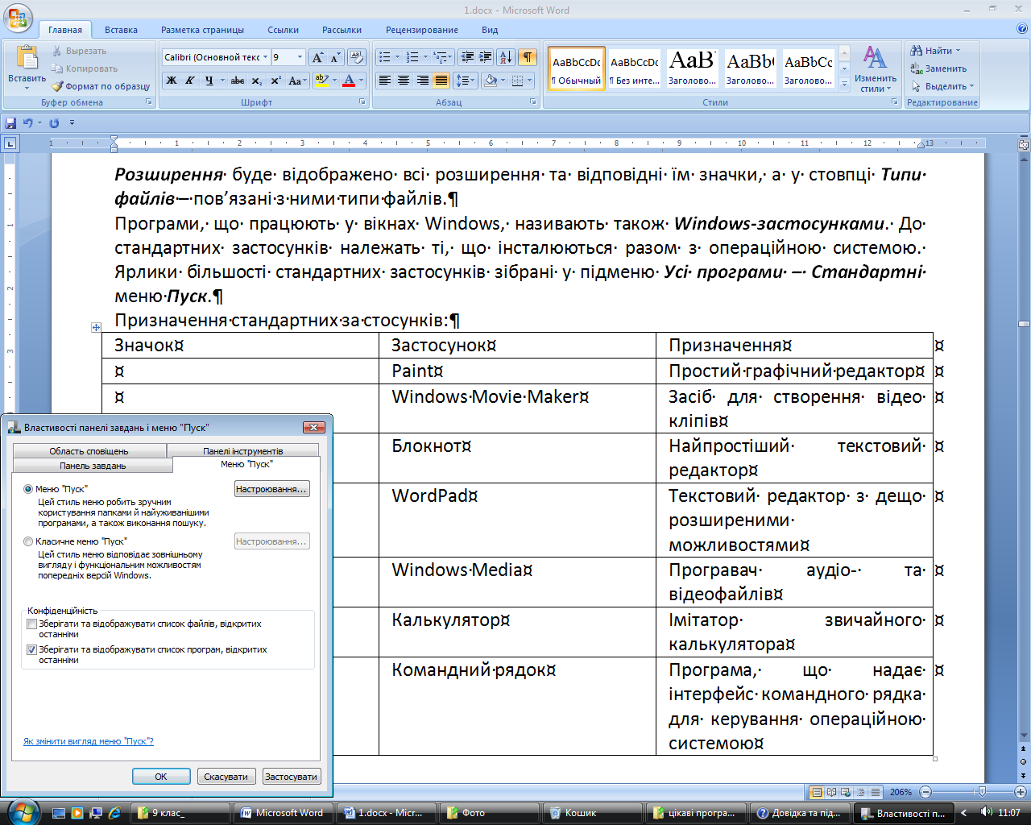Click the zoom percentage 206%
The height and width of the screenshot is (825, 1031).
coord(901,792)
